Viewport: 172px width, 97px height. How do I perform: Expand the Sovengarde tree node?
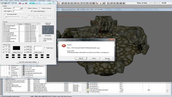[9, 69]
